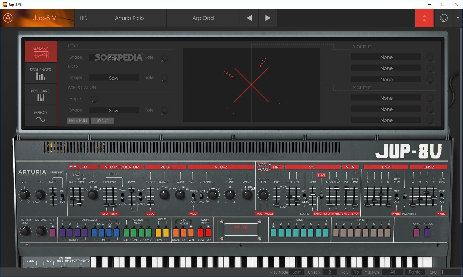Adjust the first Y Output amount knob
The height and width of the screenshot is (277, 463).
coord(430,57)
